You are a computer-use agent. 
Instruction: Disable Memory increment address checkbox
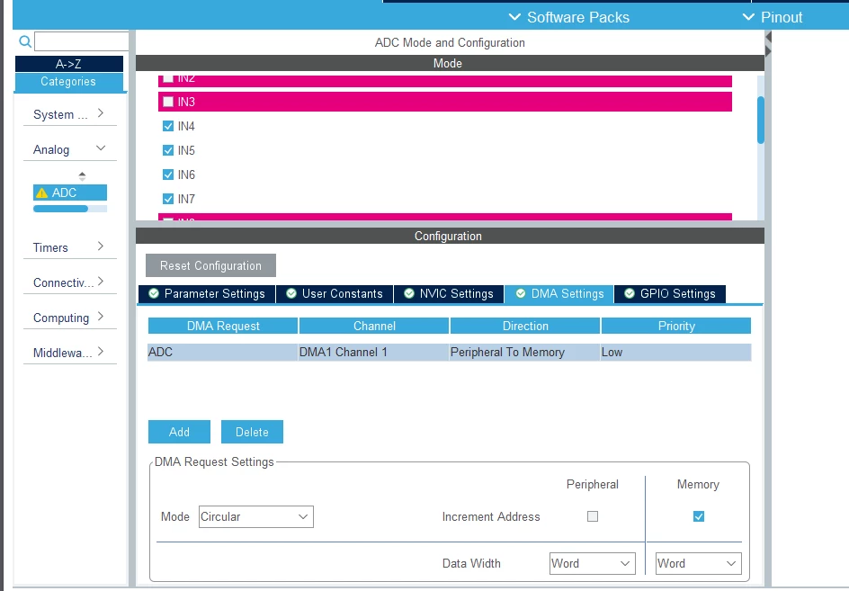[699, 516]
